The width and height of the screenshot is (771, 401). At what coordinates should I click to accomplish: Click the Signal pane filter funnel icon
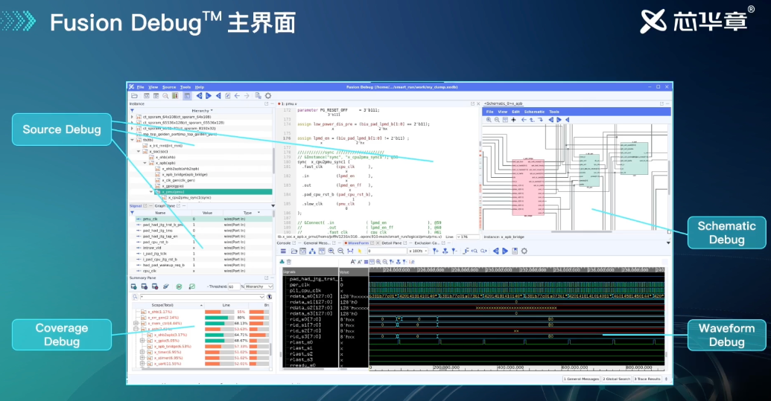pos(132,213)
